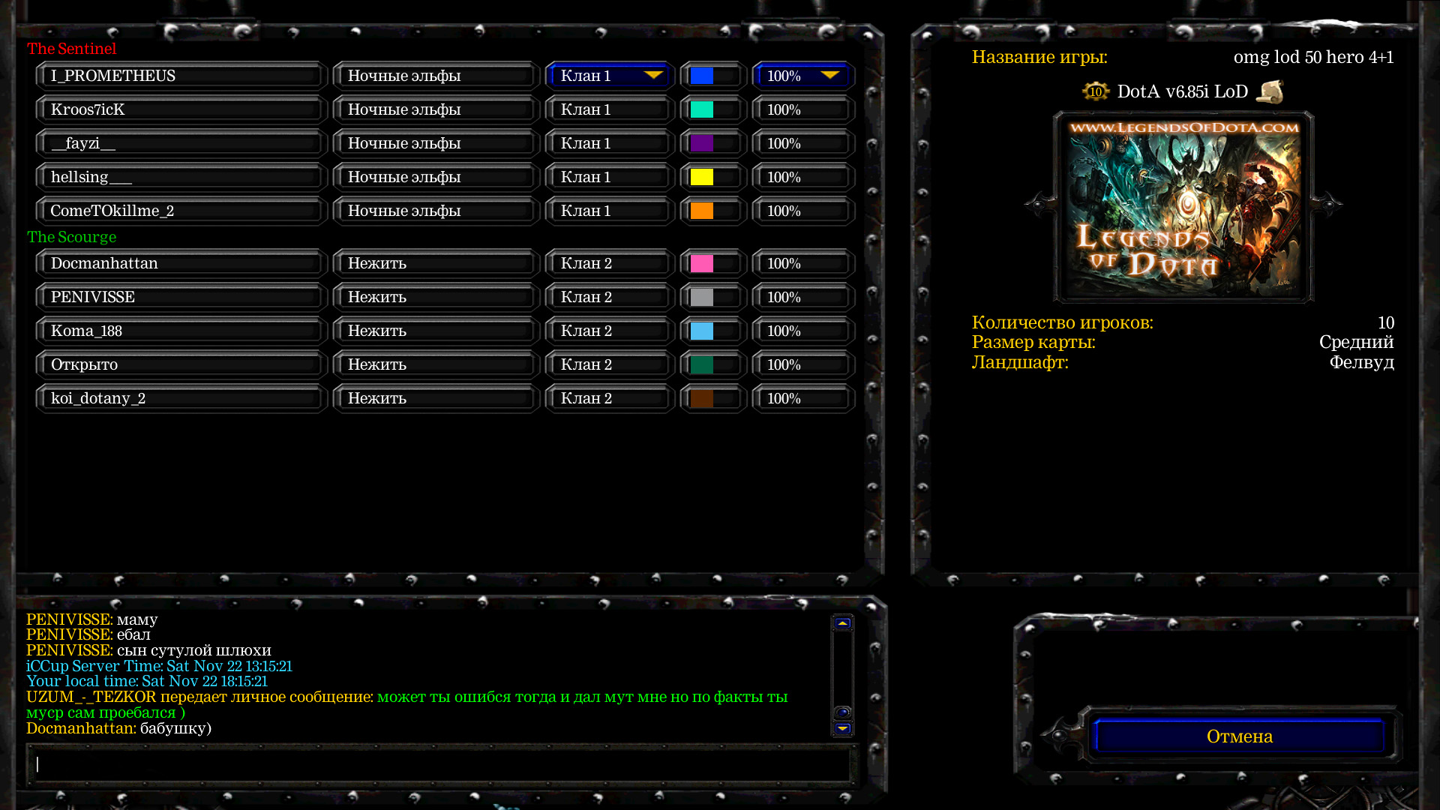Click the 10-player gear badge icon
1440x810 pixels.
pyautogui.click(x=1096, y=91)
